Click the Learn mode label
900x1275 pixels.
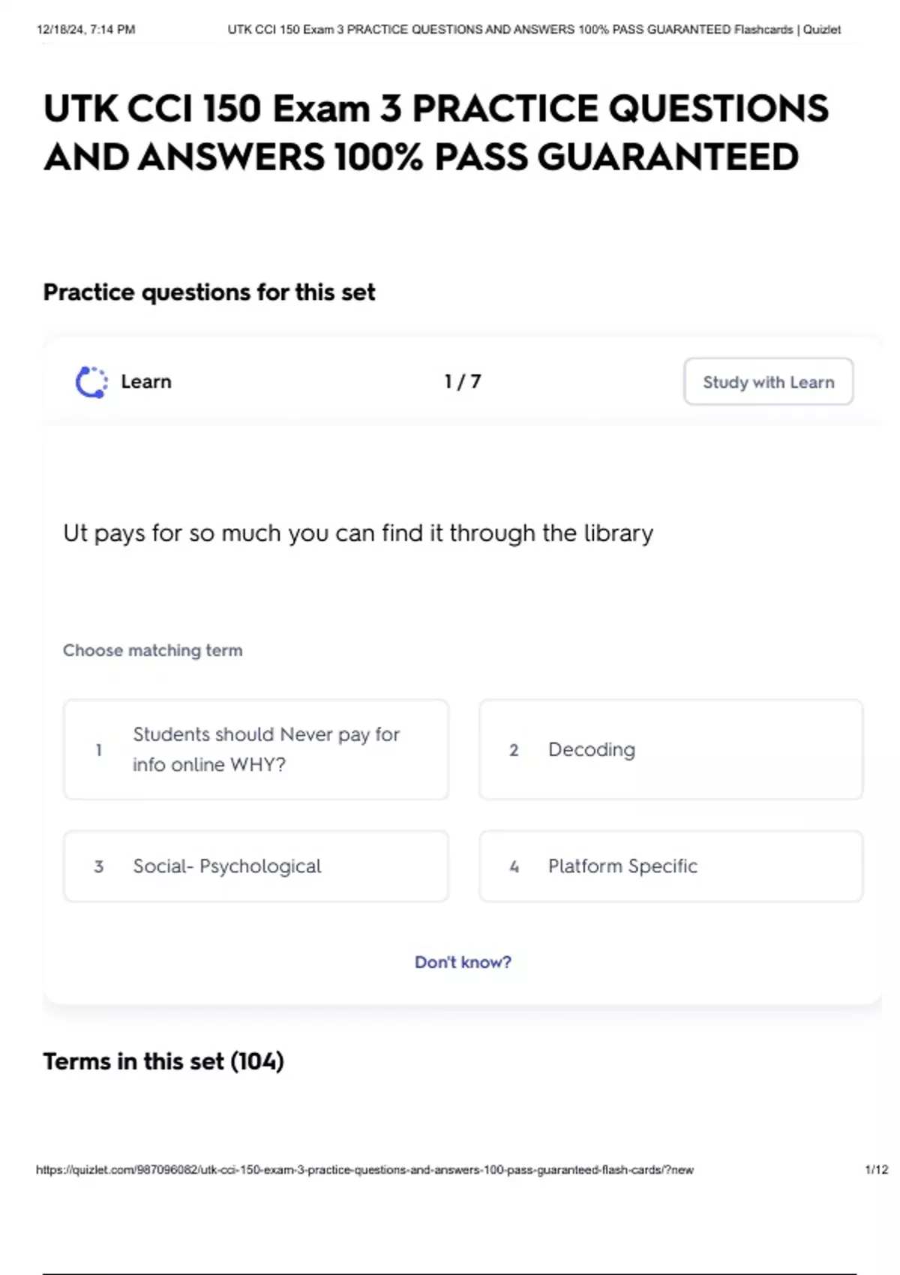[146, 382]
